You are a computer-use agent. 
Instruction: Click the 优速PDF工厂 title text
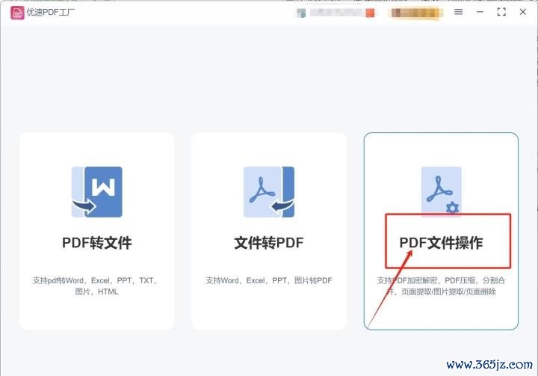click(x=51, y=13)
